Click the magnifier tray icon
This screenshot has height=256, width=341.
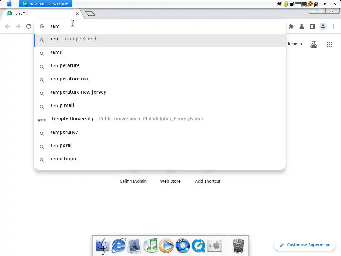click(310, 4)
